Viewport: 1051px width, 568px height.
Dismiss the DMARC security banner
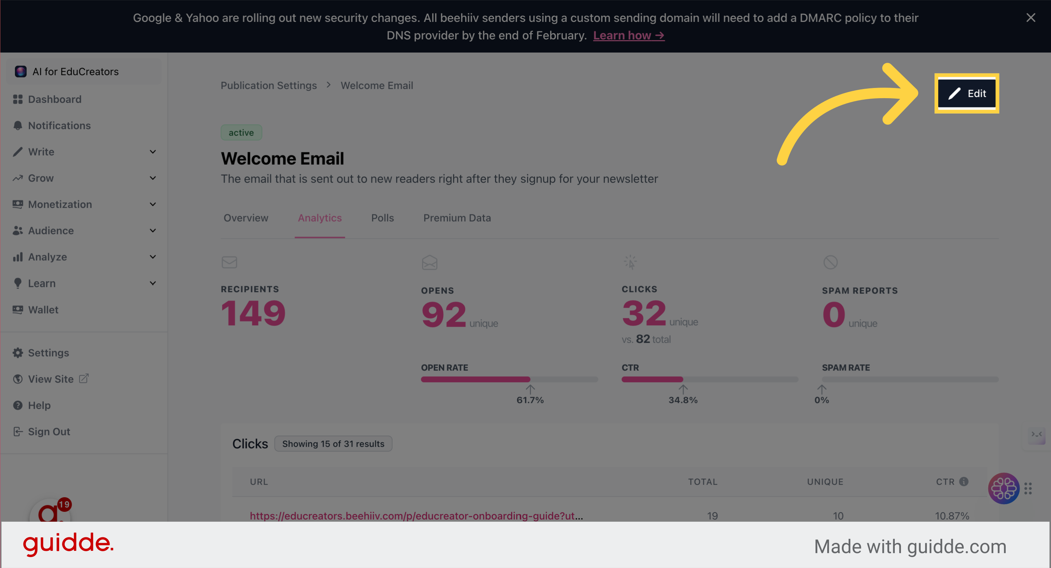click(x=1031, y=18)
